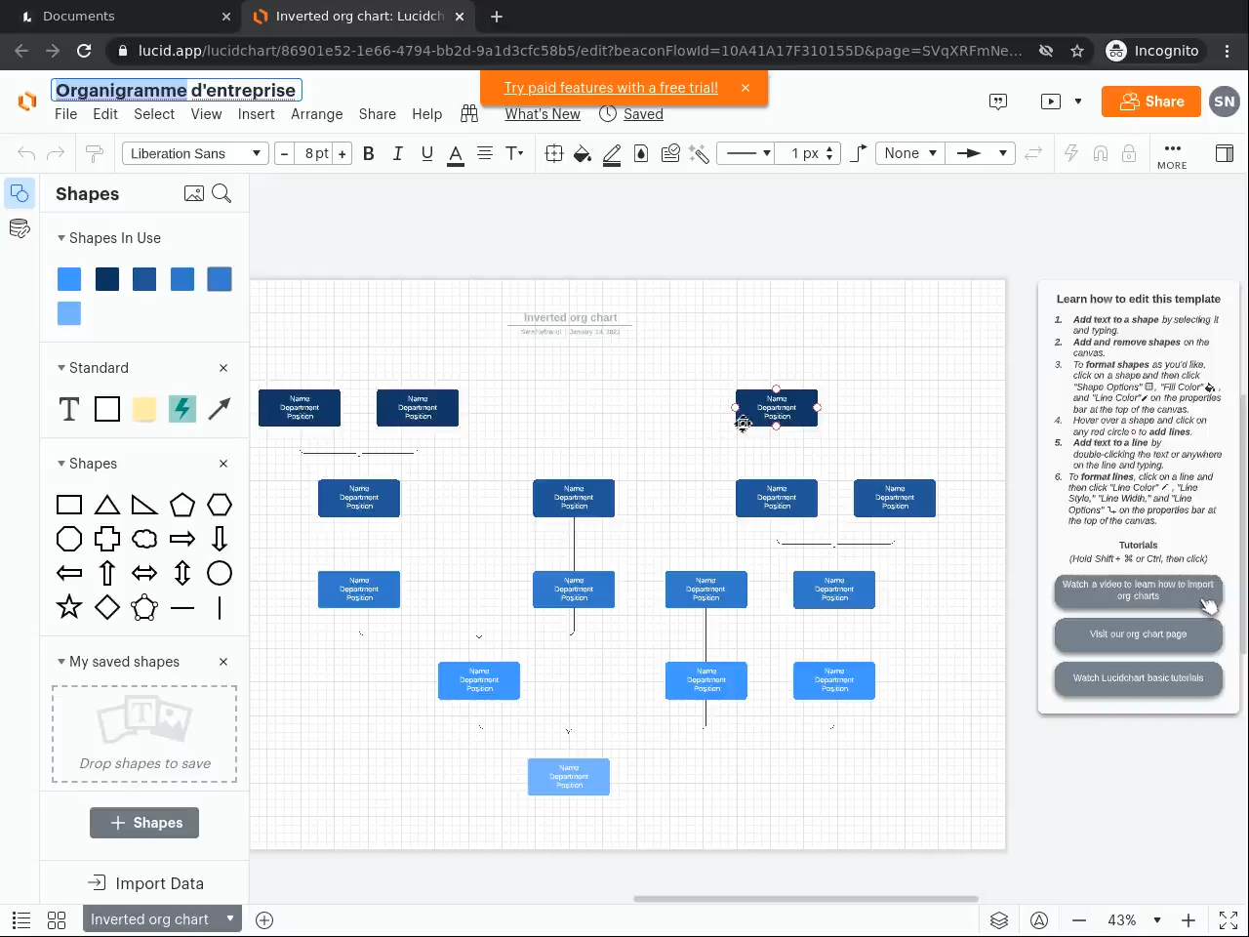
Task: Collapse the Standard shapes section
Action: click(x=61, y=368)
